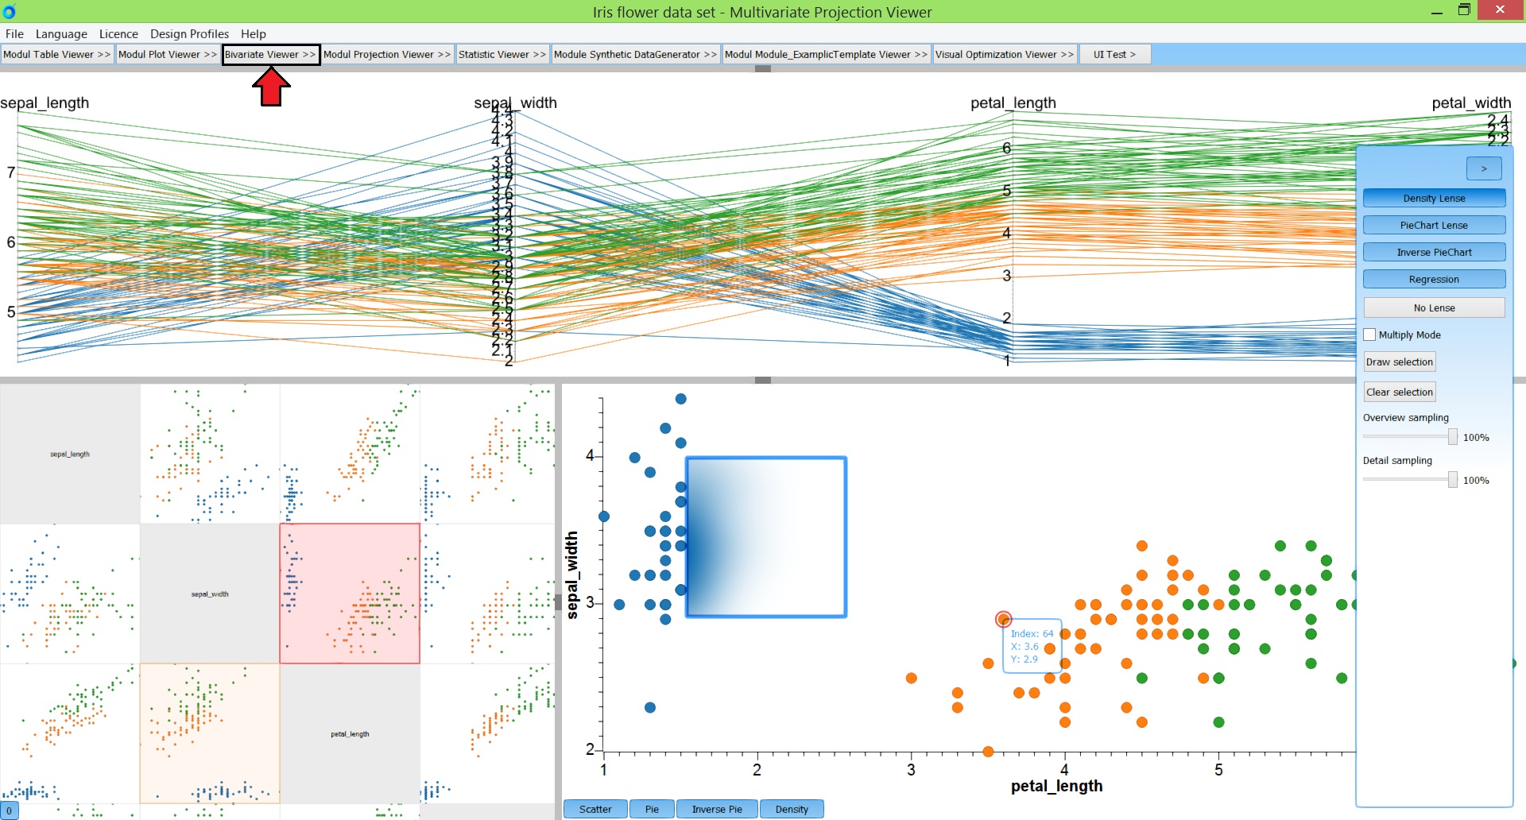Launch the Module Synthetic DataGenerator
Image resolution: width=1526 pixels, height=820 pixels.
click(x=634, y=54)
